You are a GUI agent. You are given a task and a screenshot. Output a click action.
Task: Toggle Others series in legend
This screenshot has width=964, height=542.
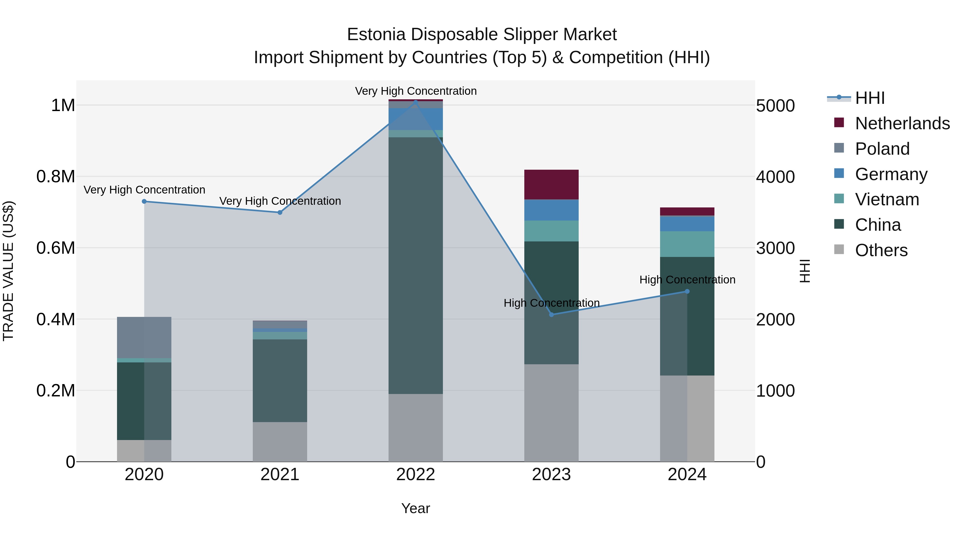click(x=871, y=250)
